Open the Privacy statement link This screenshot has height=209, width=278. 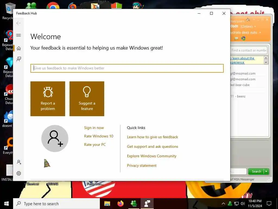click(142, 165)
